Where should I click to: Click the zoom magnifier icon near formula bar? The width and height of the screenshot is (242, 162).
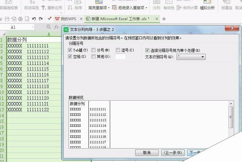49,27
